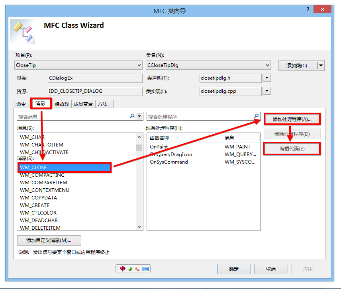Open the IME soft keyboard icon
This screenshot has height=289, width=341.
pos(145,269)
